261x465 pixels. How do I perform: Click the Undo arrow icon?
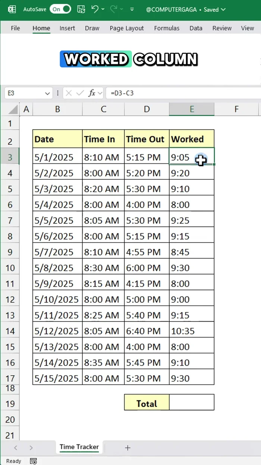95,9
